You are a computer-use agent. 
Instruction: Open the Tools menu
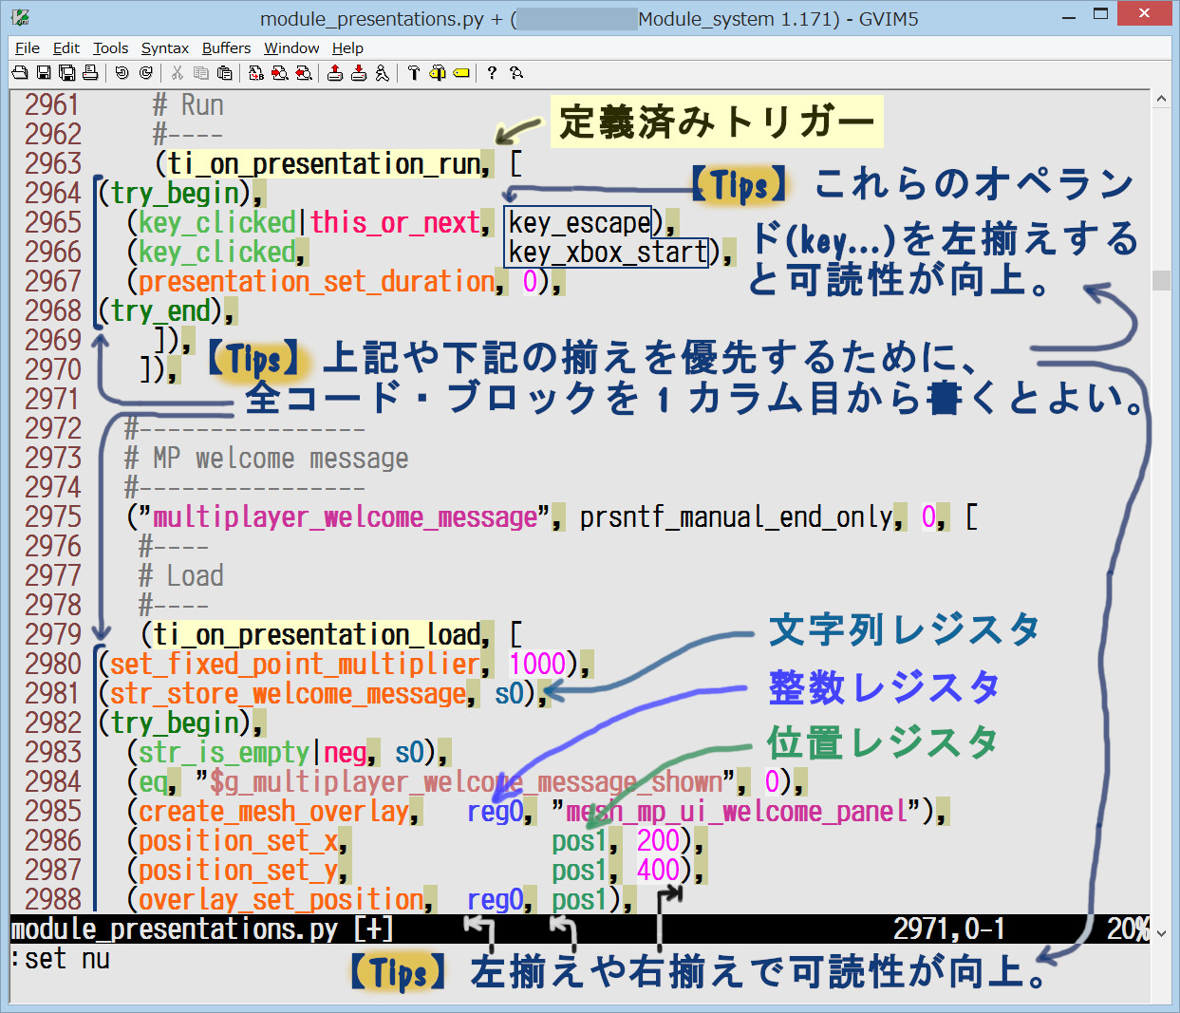click(110, 48)
